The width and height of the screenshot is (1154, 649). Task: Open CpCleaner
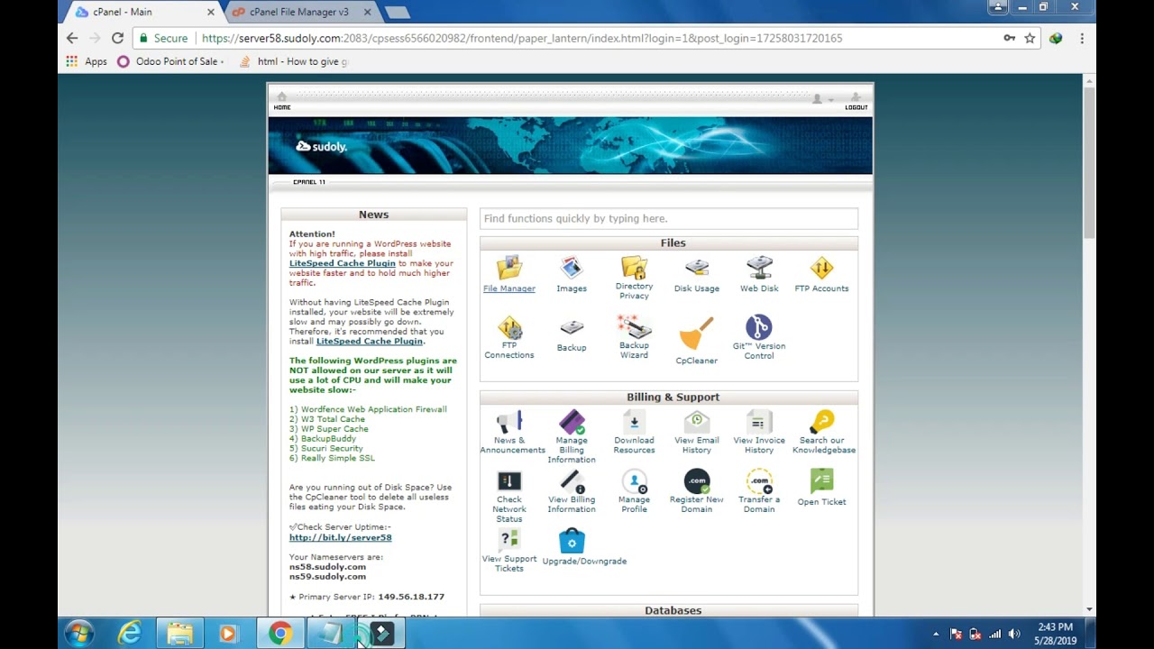click(697, 334)
